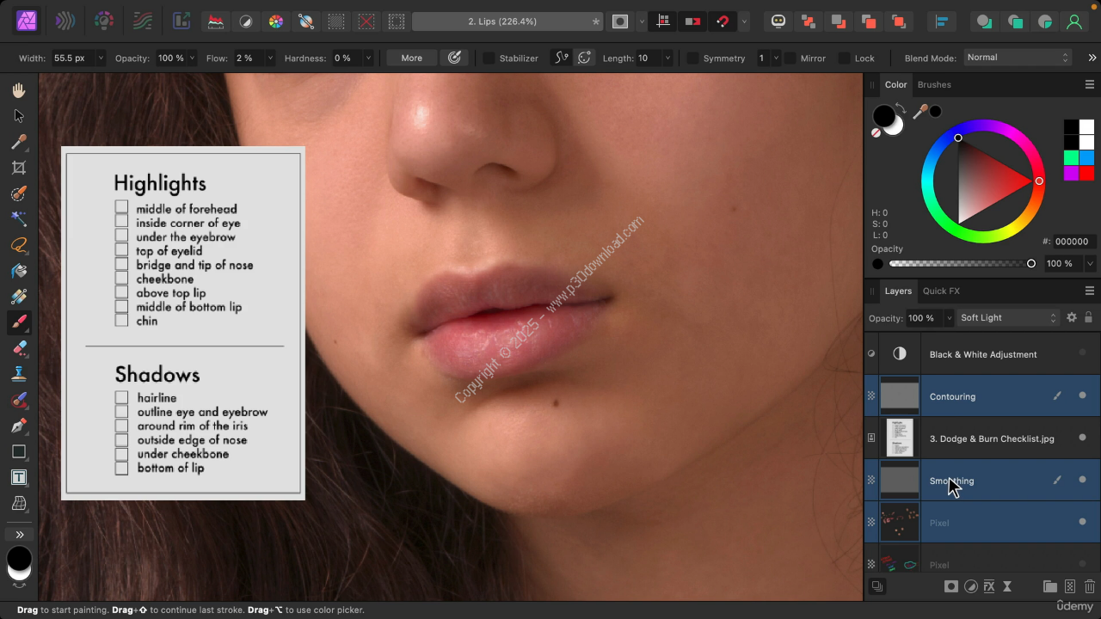Apply Auto Colors wheel icon
The width and height of the screenshot is (1101, 619).
(x=276, y=21)
